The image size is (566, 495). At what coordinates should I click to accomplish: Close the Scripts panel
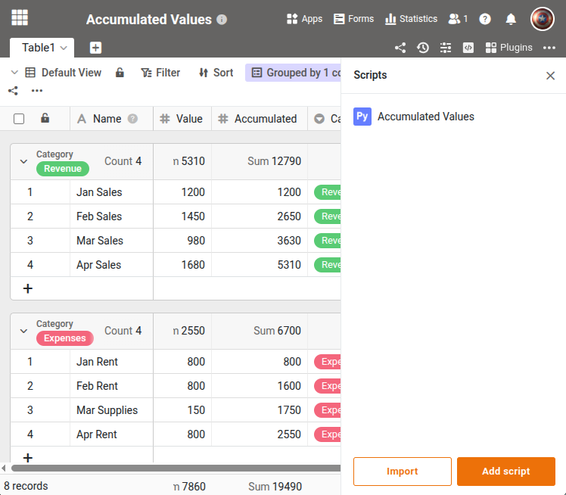(550, 76)
